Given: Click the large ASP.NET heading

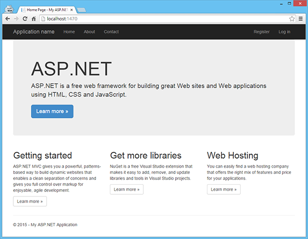Looking at the screenshot, I should click(x=71, y=69).
